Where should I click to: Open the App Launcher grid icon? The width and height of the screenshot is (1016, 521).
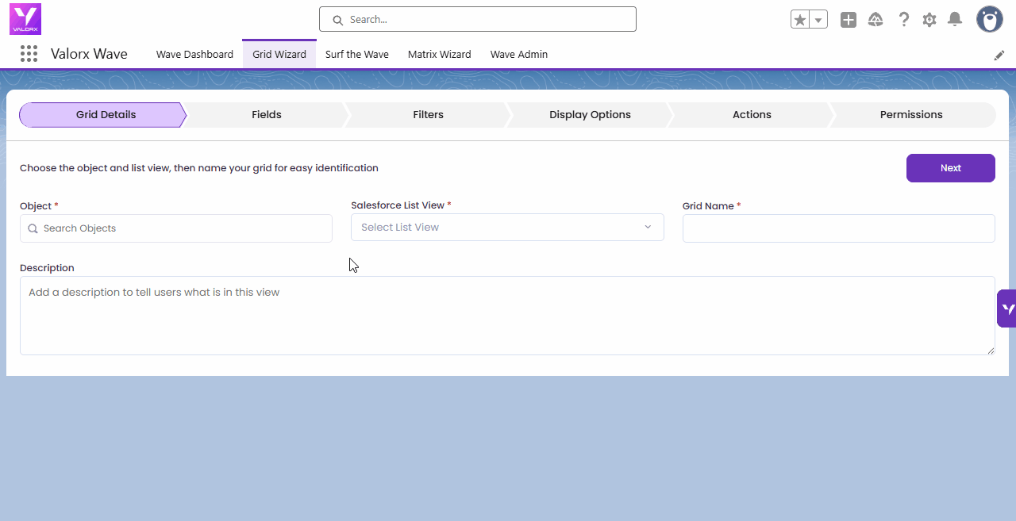[x=29, y=54]
